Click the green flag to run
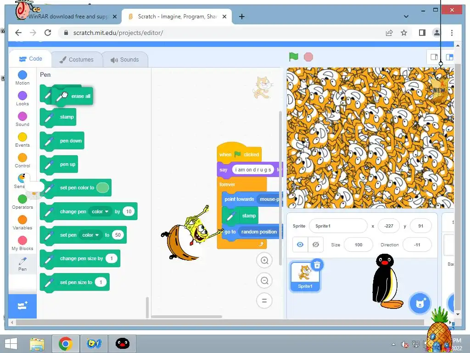This screenshot has width=470, height=353. 293,57
